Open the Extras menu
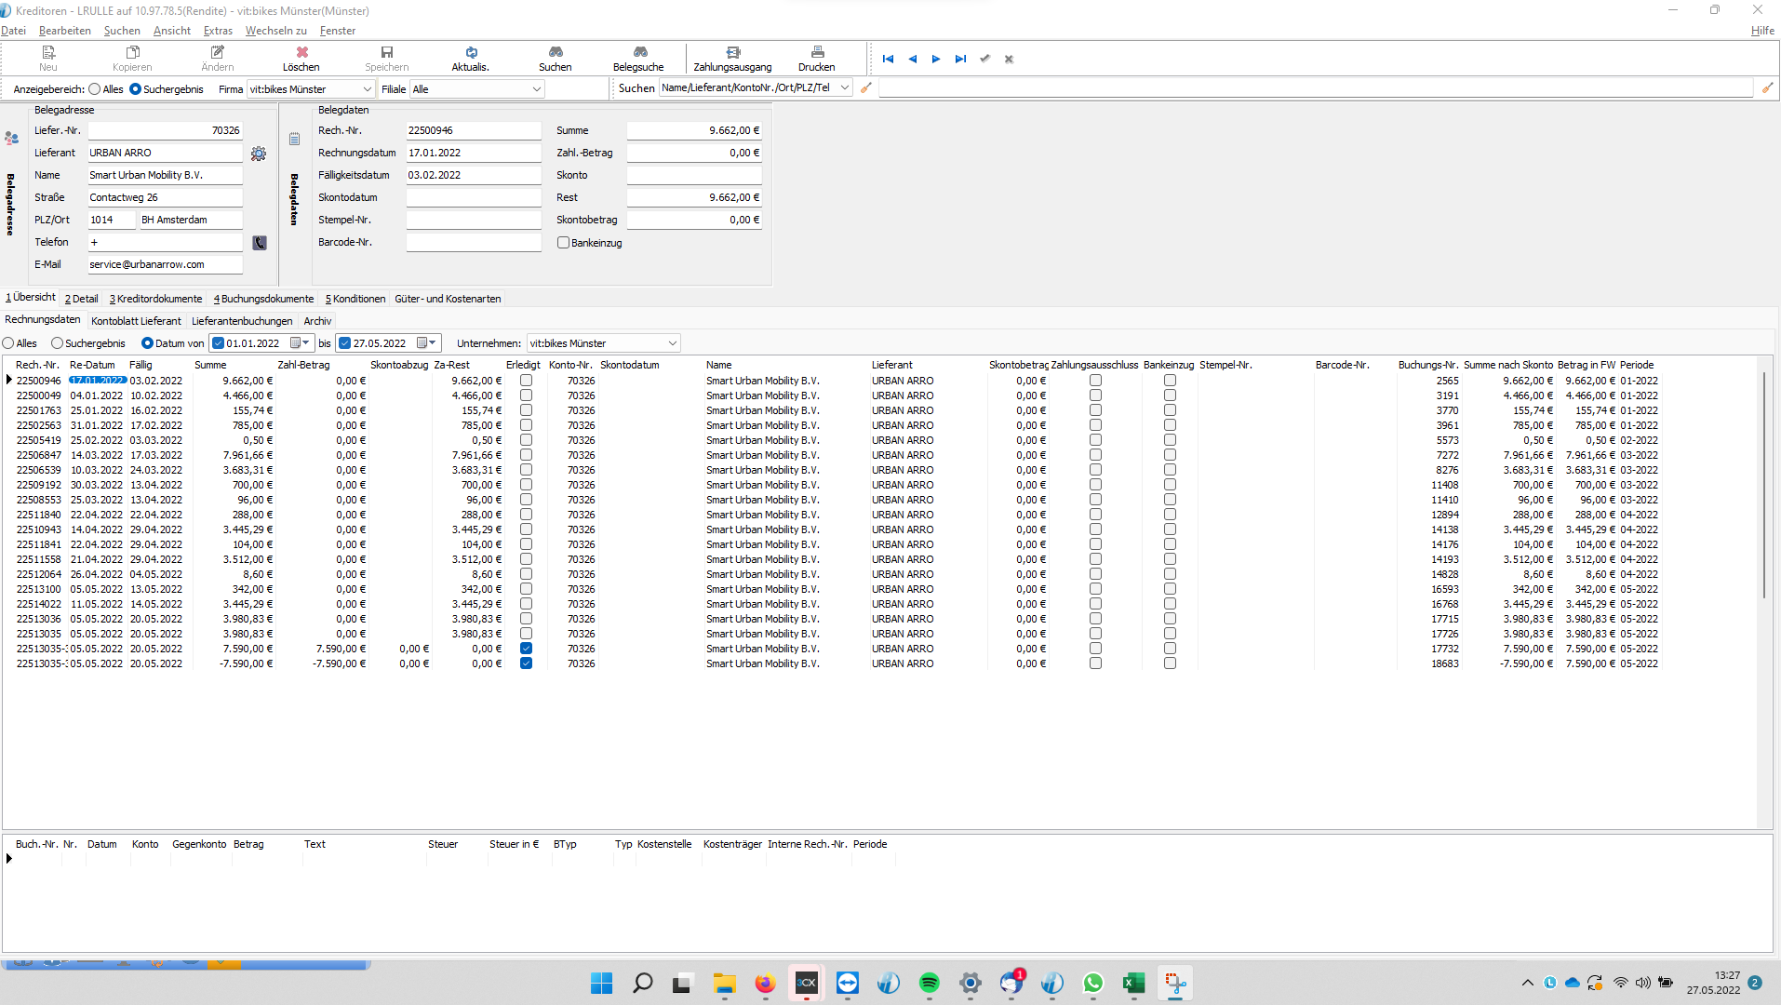The width and height of the screenshot is (1781, 1005). pyautogui.click(x=218, y=31)
